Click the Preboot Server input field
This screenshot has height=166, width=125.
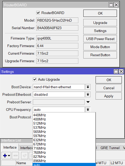pos(59,102)
